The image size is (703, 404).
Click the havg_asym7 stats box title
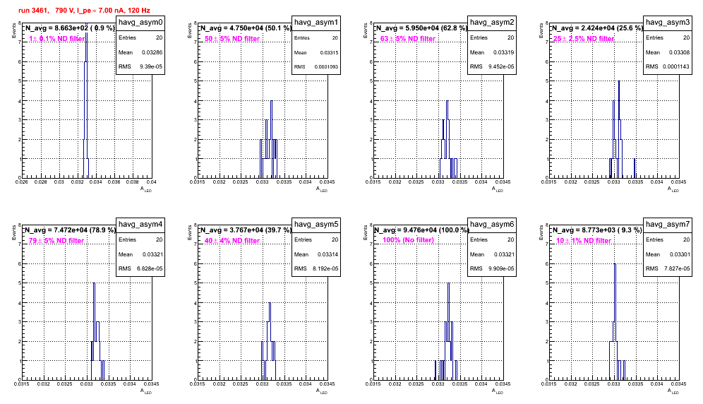click(x=668, y=225)
